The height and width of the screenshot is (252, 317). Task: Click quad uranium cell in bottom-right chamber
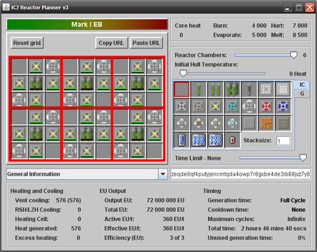[138, 134]
